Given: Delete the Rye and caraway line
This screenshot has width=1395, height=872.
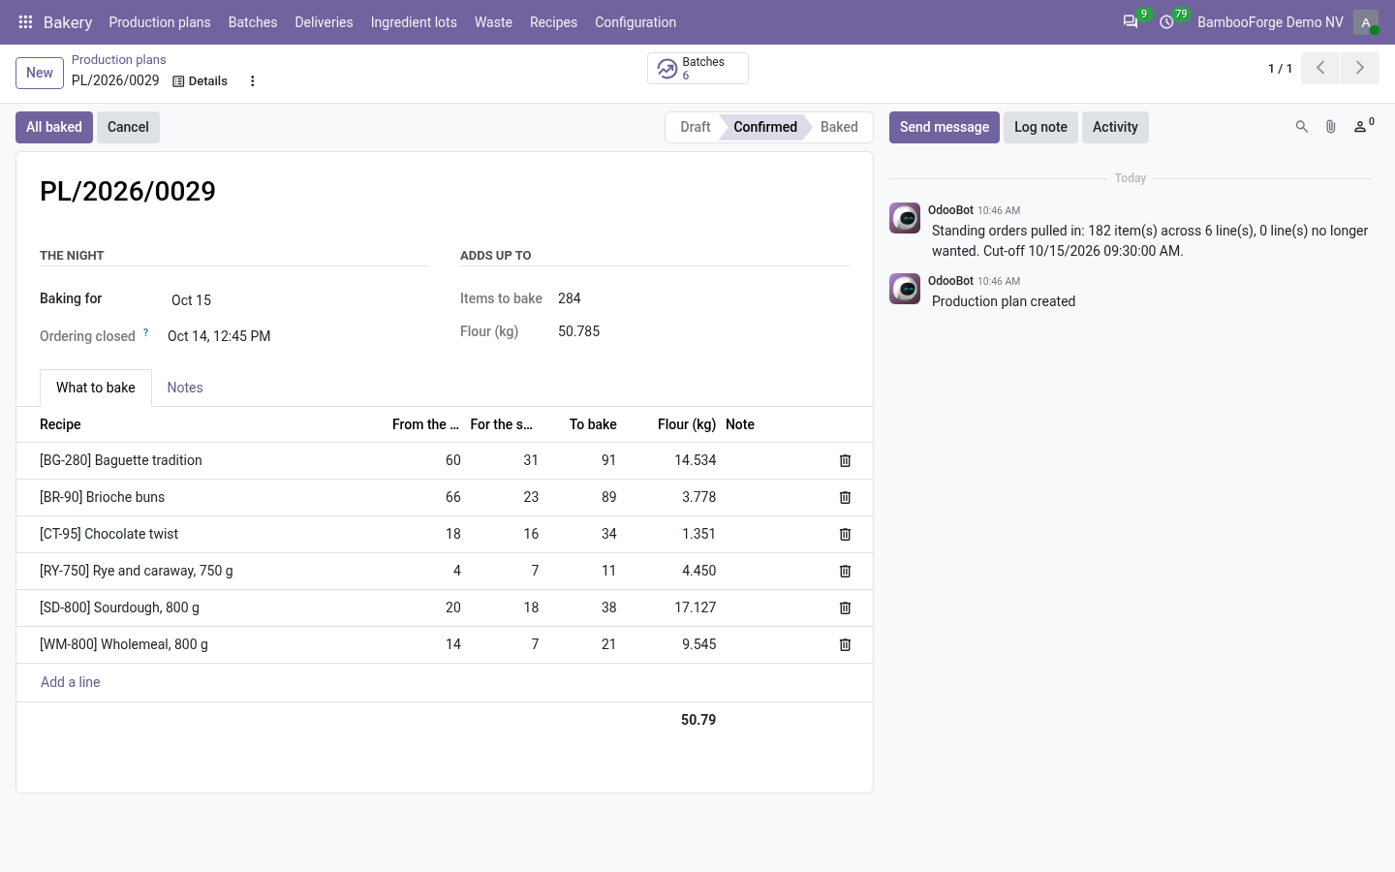Looking at the screenshot, I should tap(845, 572).
